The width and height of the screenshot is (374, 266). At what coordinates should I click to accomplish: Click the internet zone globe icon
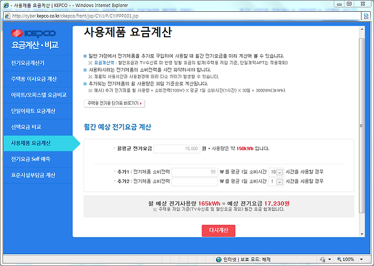(219, 260)
